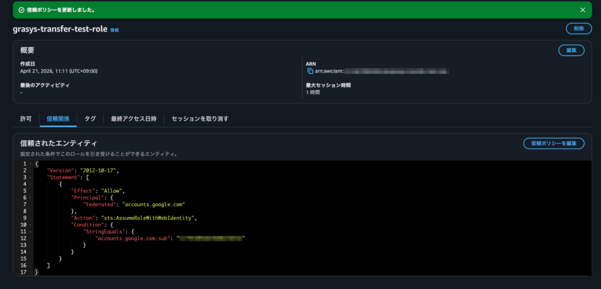Copy the role ARN with the copy icon

pos(310,72)
